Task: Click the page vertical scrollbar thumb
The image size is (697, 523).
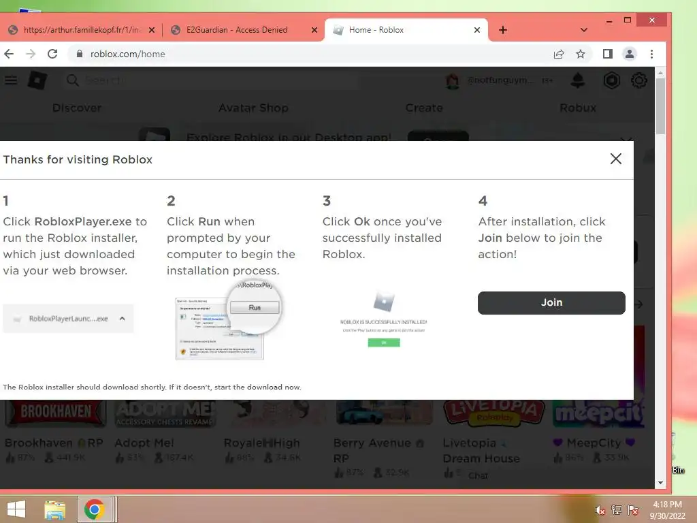Action: pyautogui.click(x=660, y=106)
